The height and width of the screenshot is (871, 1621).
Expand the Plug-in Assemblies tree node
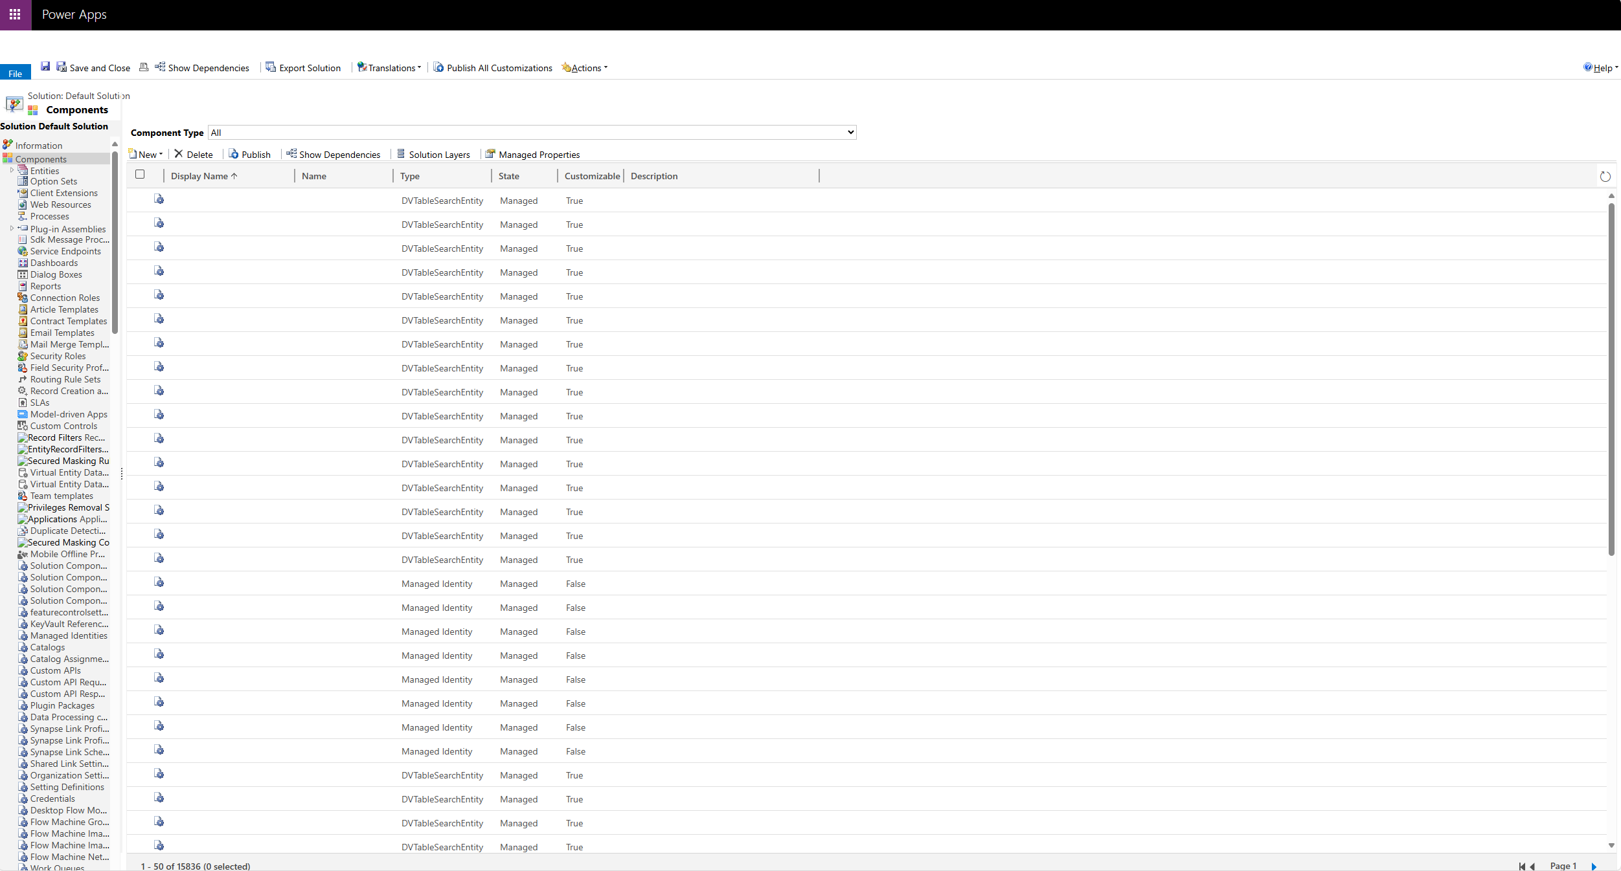(12, 228)
